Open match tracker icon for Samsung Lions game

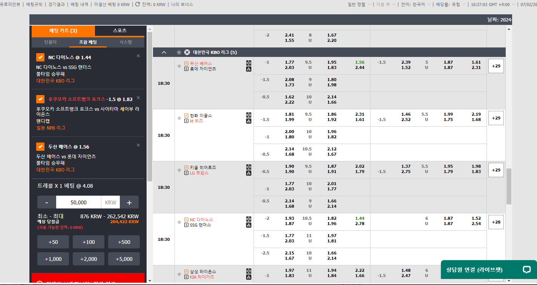pyautogui.click(x=249, y=271)
